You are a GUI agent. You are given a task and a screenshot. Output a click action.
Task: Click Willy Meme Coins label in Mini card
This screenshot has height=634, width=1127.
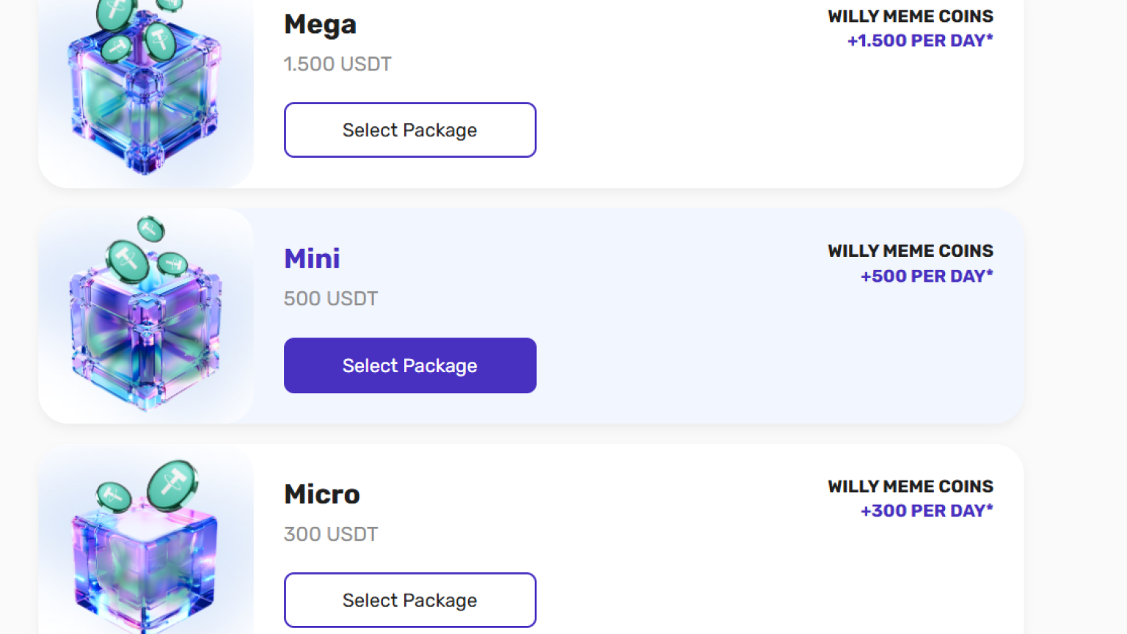[911, 251]
